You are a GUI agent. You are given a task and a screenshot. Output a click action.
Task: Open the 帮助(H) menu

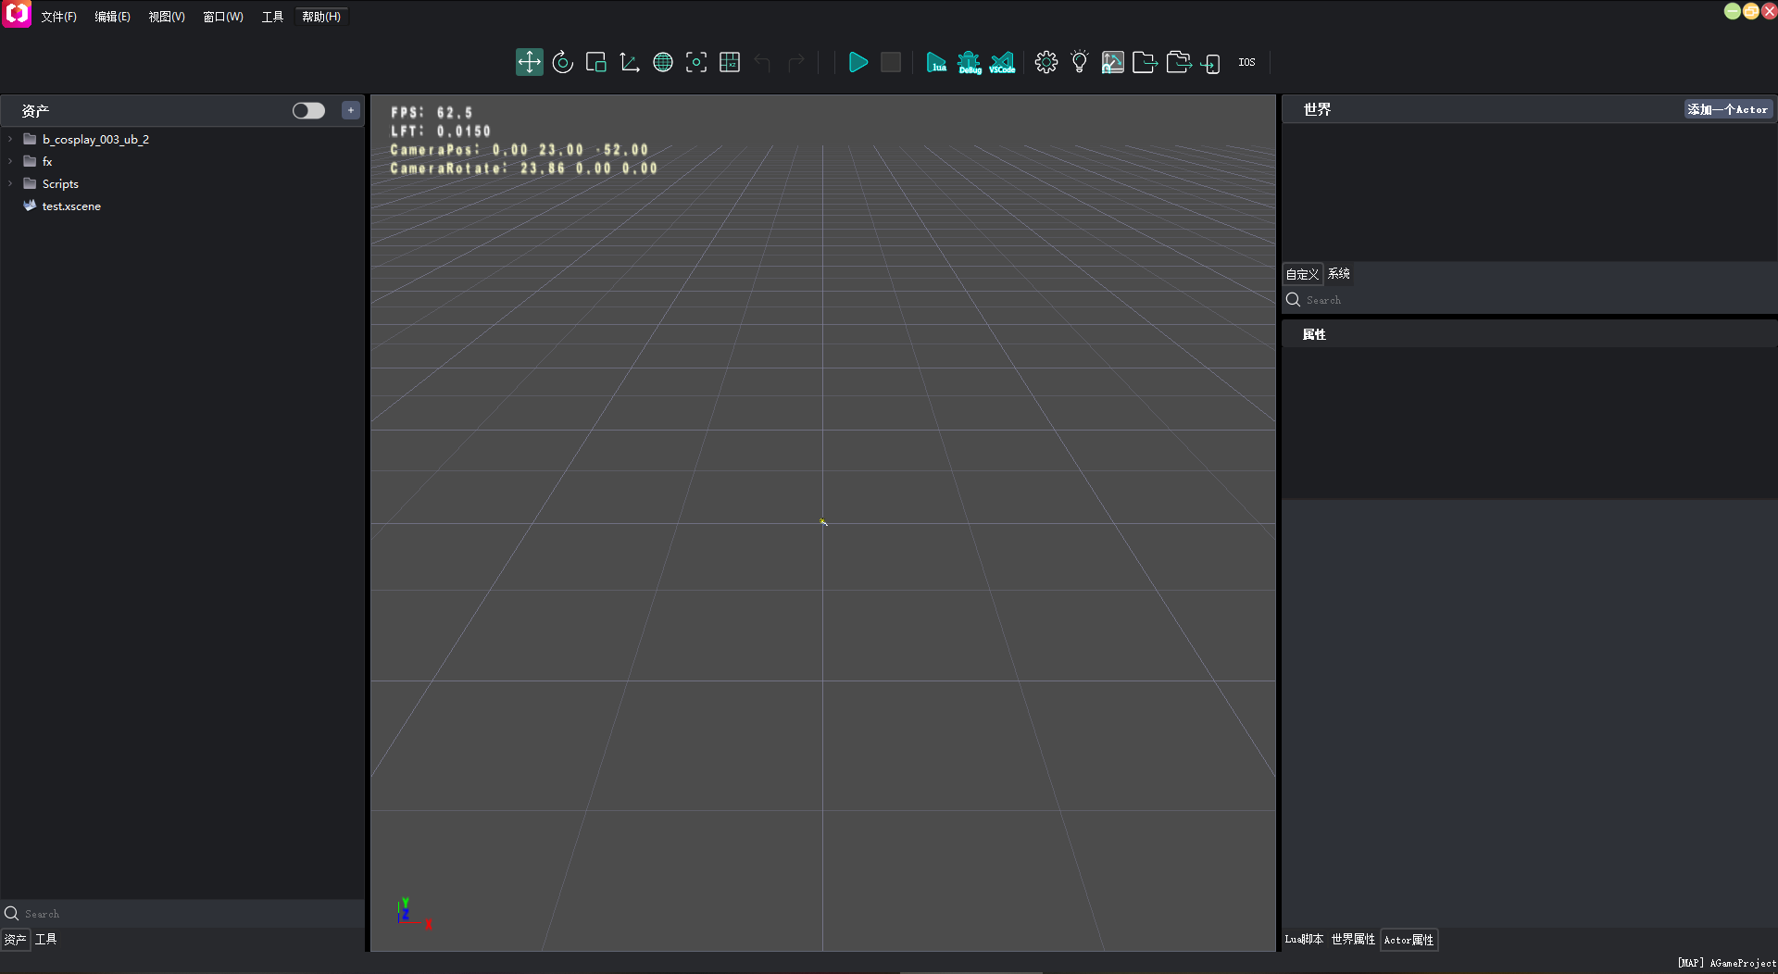click(x=321, y=17)
